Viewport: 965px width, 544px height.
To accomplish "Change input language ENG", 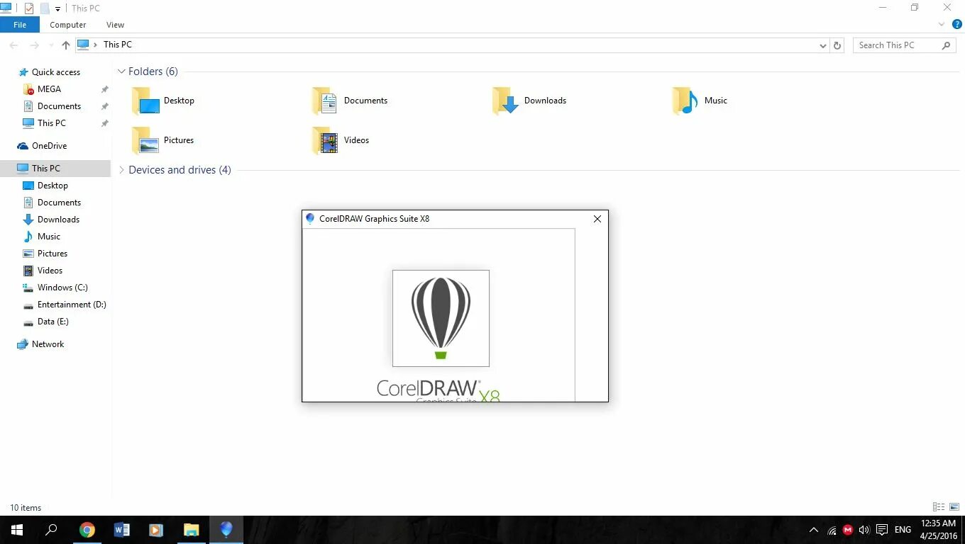I will click(x=903, y=530).
